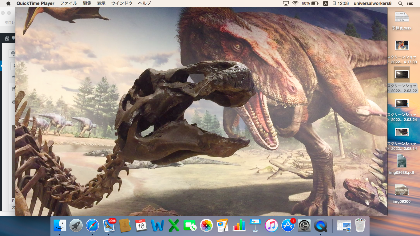The image size is (420, 236).
Task: Open the ヘルプ menu
Action: click(x=145, y=3)
